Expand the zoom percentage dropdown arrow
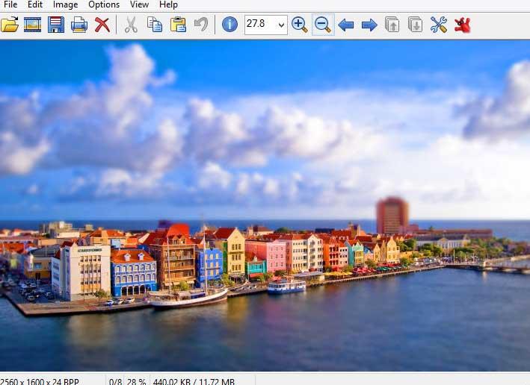Viewport: 530px width, 385px height. click(281, 25)
